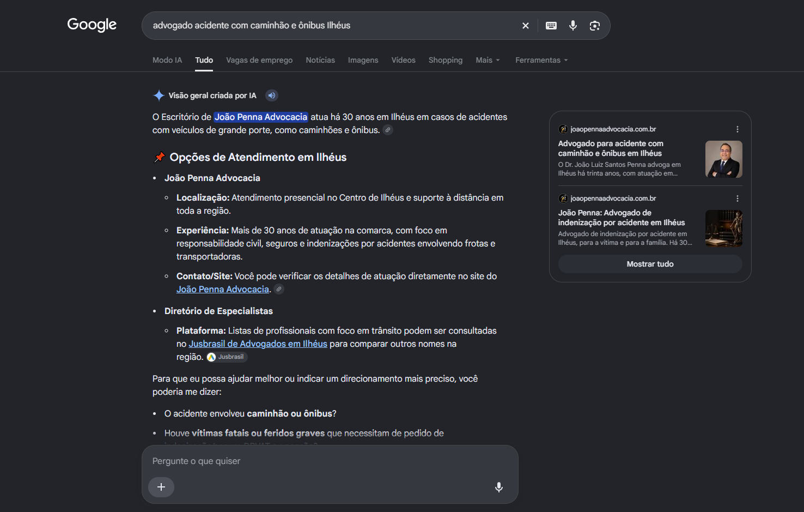Click source link icon after 'caminhões e ônibus.'

(388, 130)
